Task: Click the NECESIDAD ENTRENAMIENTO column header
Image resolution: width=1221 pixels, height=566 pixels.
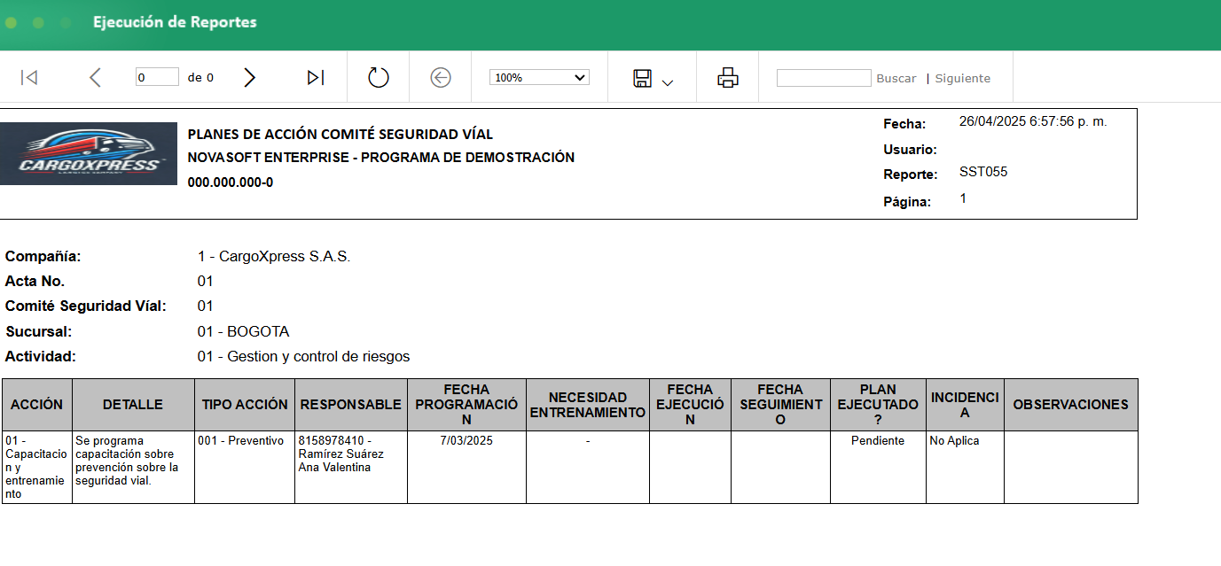Action: click(588, 405)
